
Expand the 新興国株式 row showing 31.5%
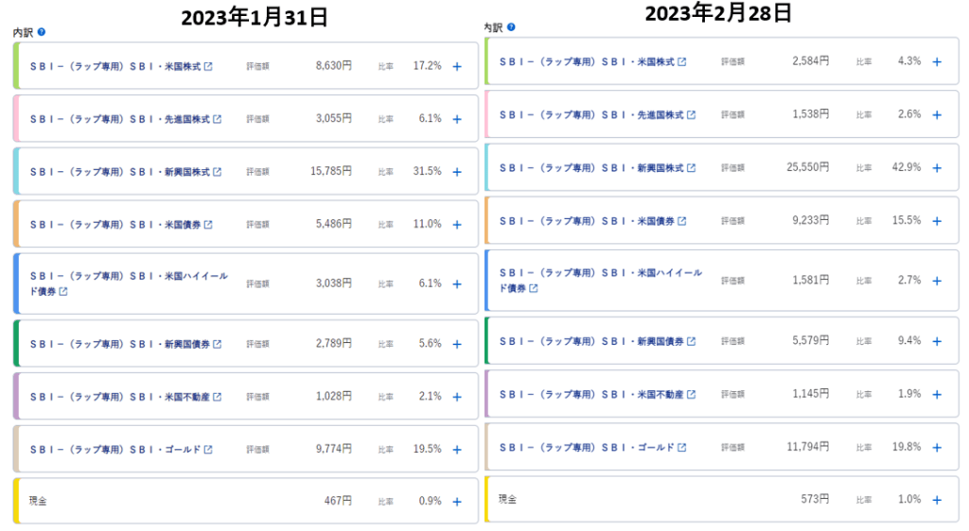click(457, 172)
